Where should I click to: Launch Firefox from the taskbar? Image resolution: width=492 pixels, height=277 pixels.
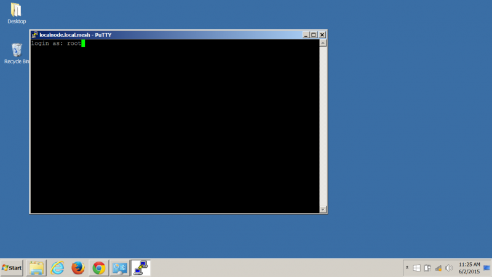click(78, 268)
